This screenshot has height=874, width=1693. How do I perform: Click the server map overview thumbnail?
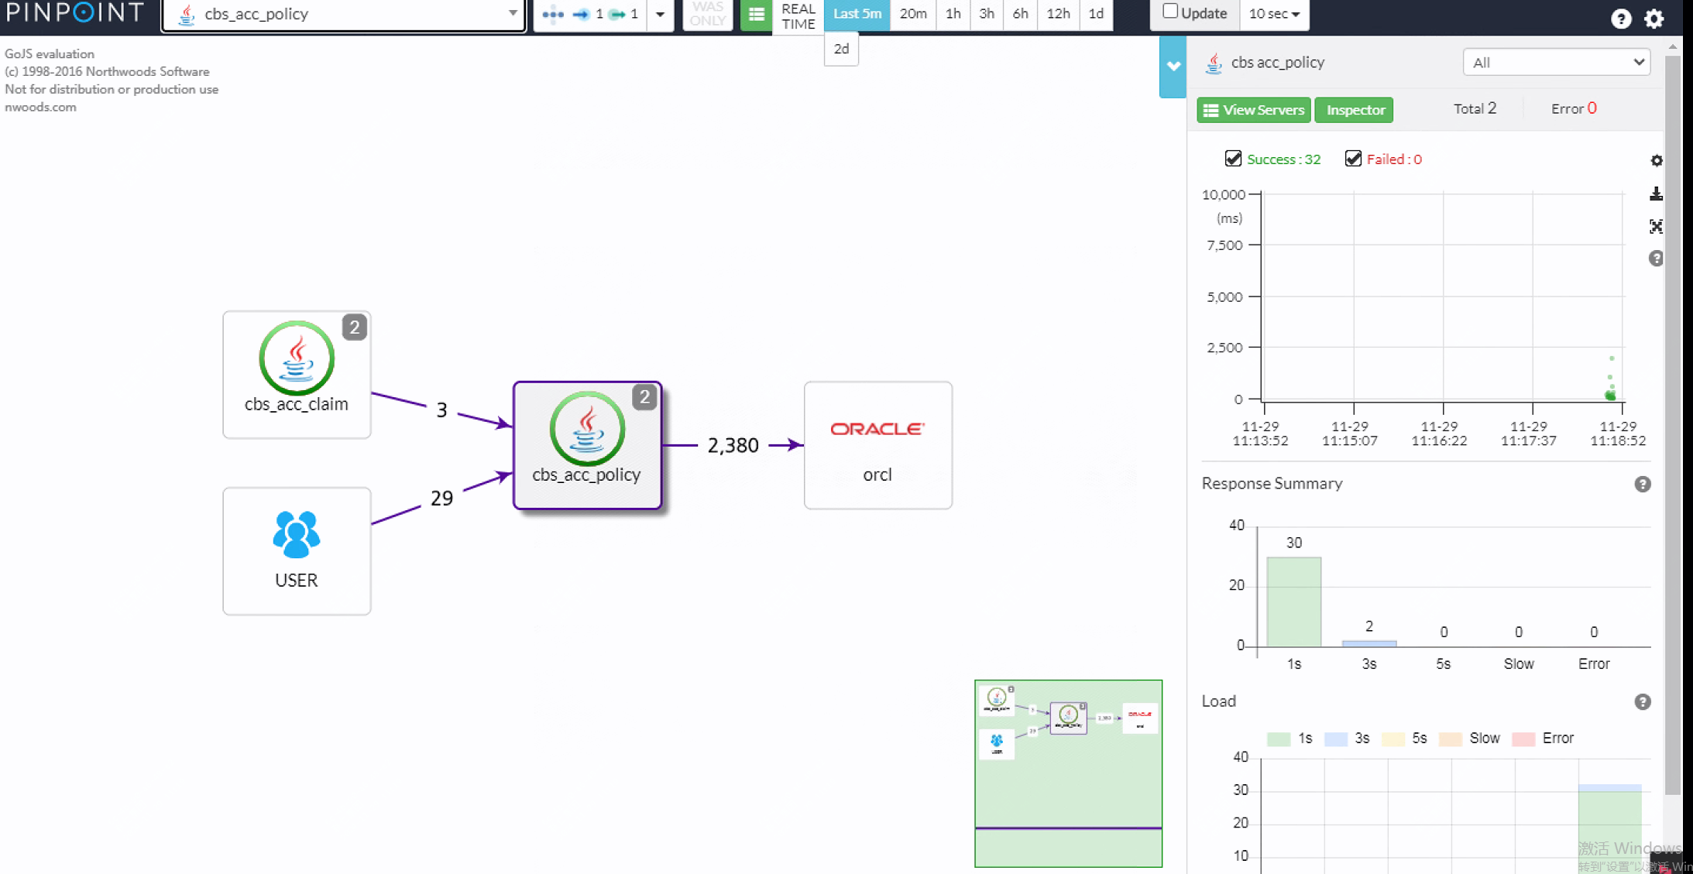[1068, 773]
